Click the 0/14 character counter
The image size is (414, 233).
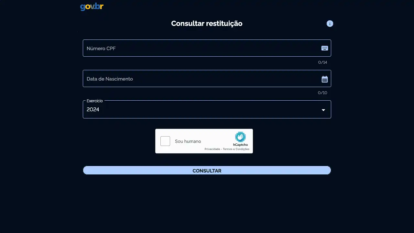(322, 62)
